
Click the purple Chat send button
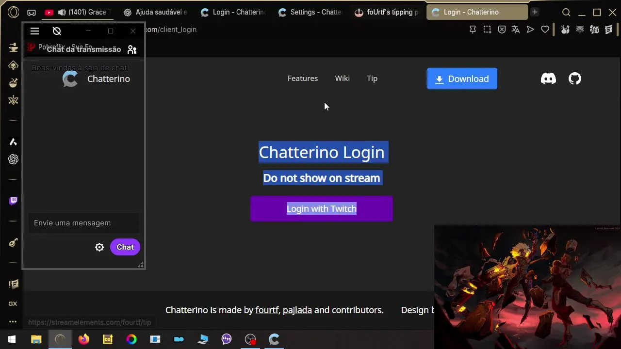[125, 247]
